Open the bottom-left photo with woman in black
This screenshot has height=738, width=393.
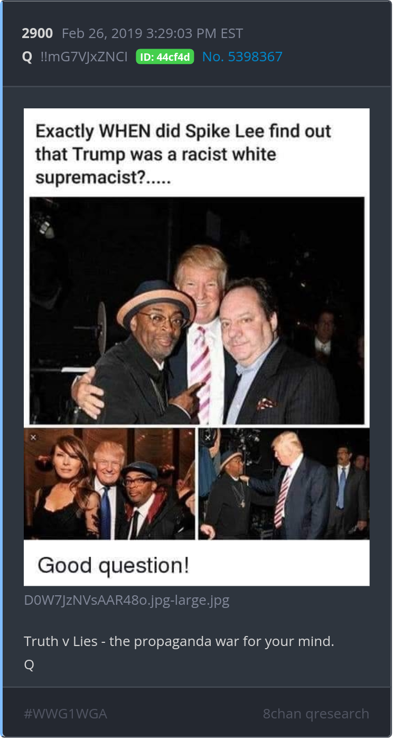(109, 484)
